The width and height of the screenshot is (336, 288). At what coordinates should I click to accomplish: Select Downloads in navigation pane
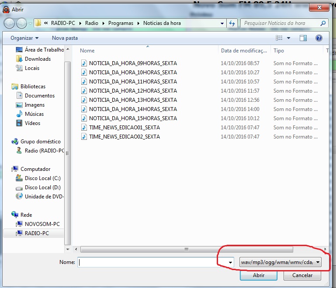click(x=34, y=59)
